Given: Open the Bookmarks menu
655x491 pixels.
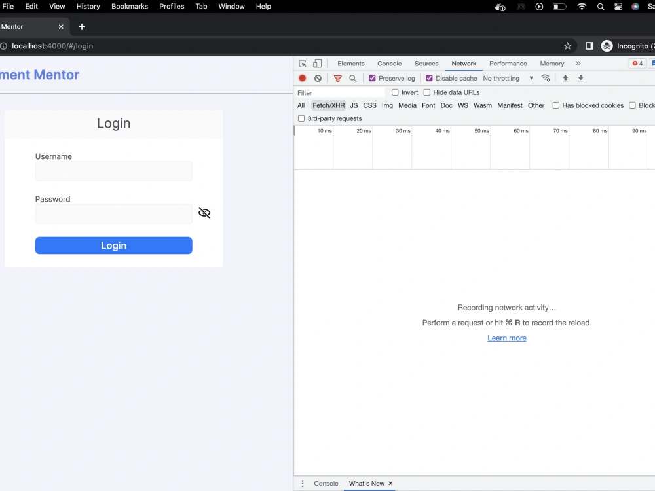Looking at the screenshot, I should (130, 7).
